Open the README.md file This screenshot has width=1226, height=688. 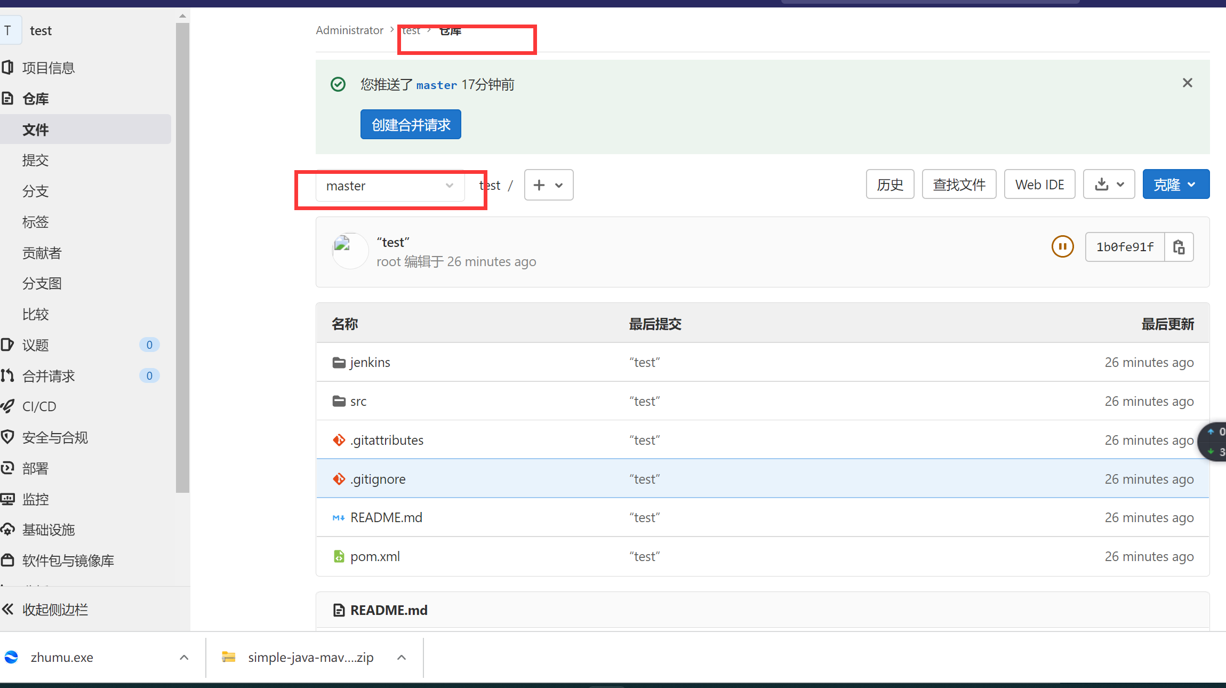(x=386, y=517)
